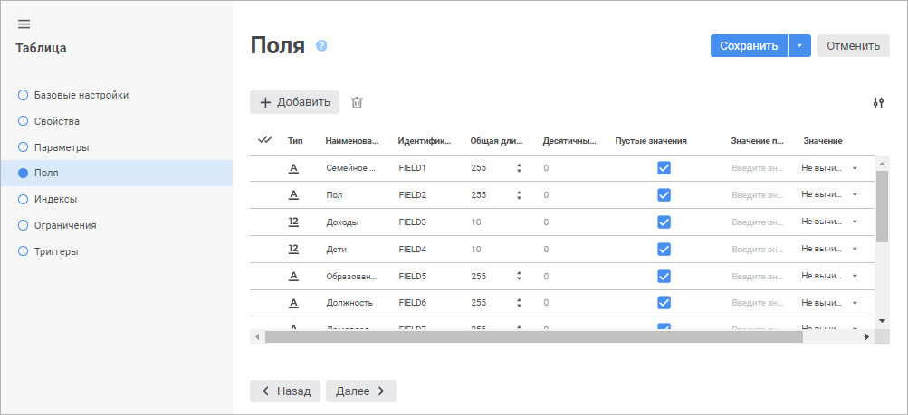Toggle empty values checkbox for FIELD6
This screenshot has width=908, height=415.
(x=664, y=302)
